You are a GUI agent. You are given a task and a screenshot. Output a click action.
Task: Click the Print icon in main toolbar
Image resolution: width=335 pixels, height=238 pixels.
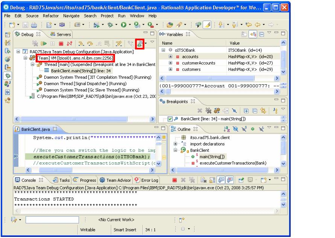(x=34, y=25)
